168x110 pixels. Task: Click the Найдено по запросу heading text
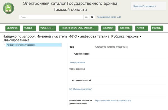[x=72, y=38]
